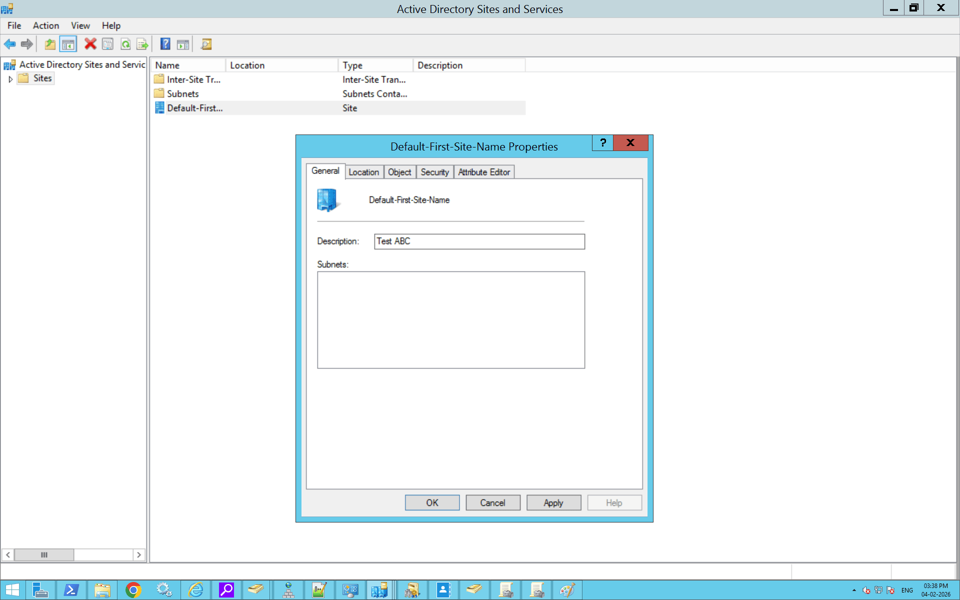Click the Up one level icon
Viewport: 960px width, 600px height.
pos(49,44)
